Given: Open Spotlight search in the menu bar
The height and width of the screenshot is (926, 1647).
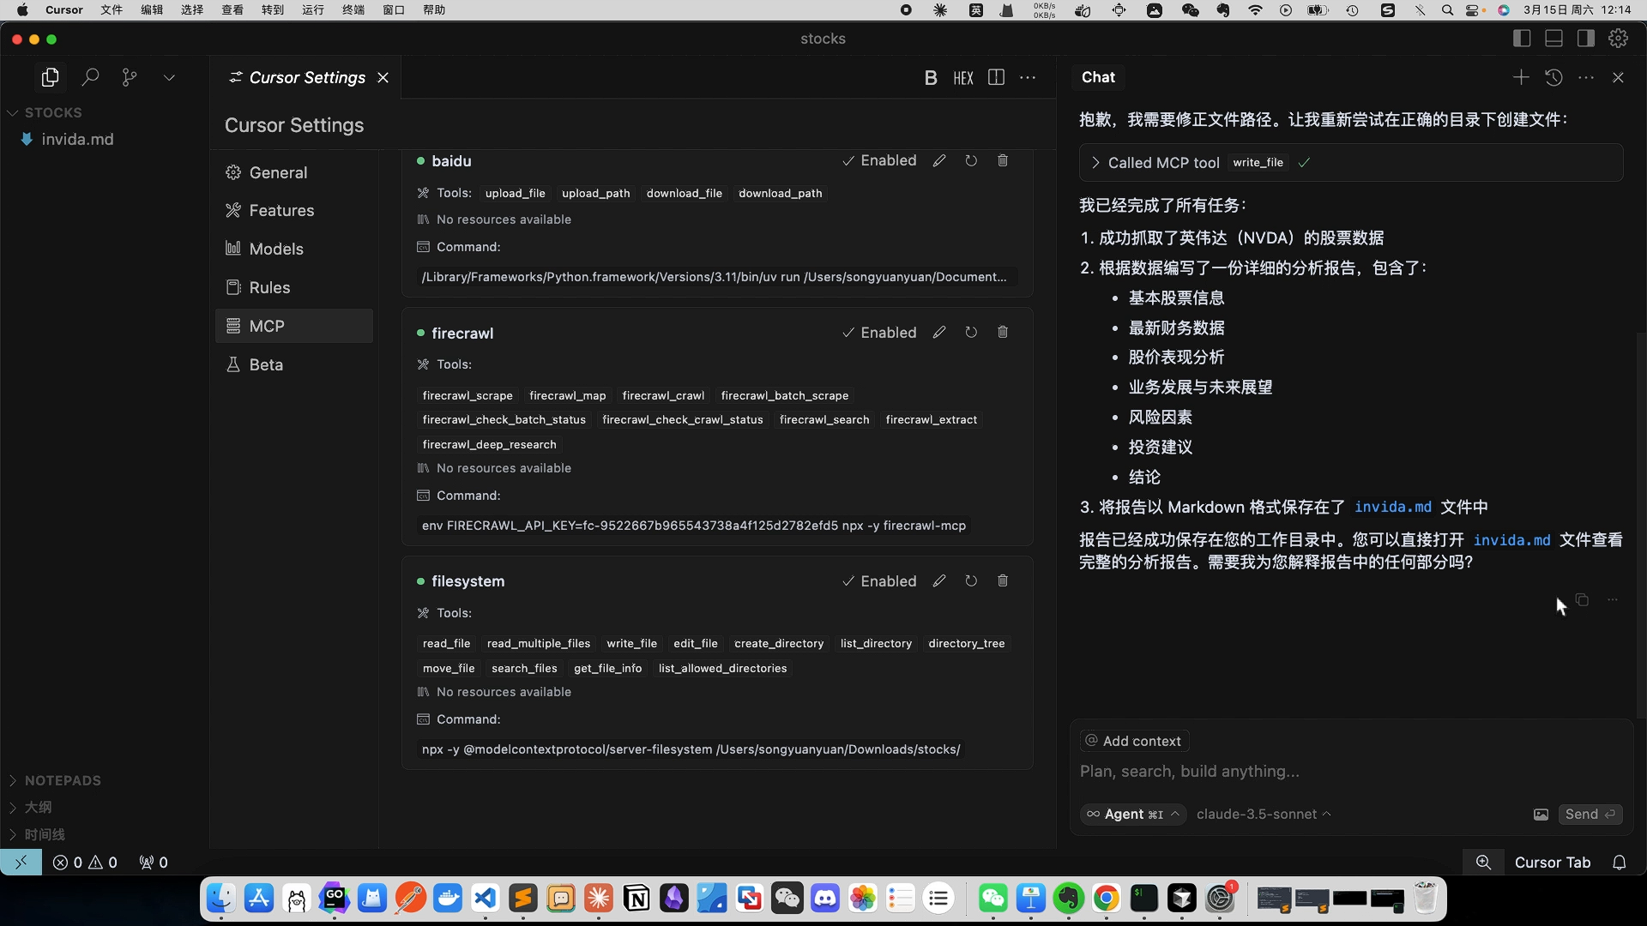Looking at the screenshot, I should (1448, 10).
